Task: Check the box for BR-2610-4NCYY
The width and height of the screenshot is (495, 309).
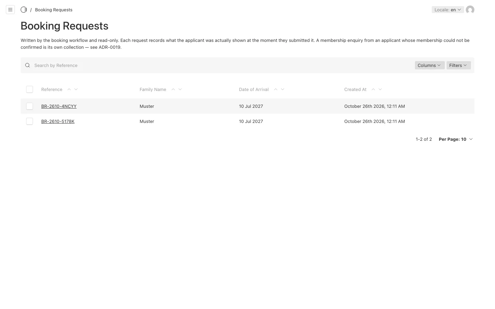Action: tap(30, 106)
